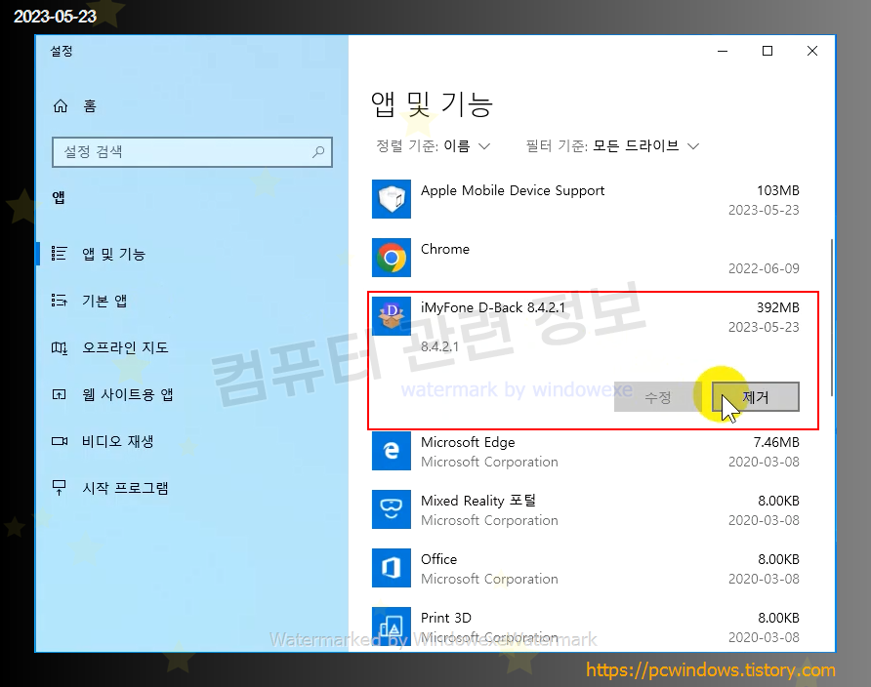Select the Microsoft Edge app icon
871x687 pixels.
392,451
